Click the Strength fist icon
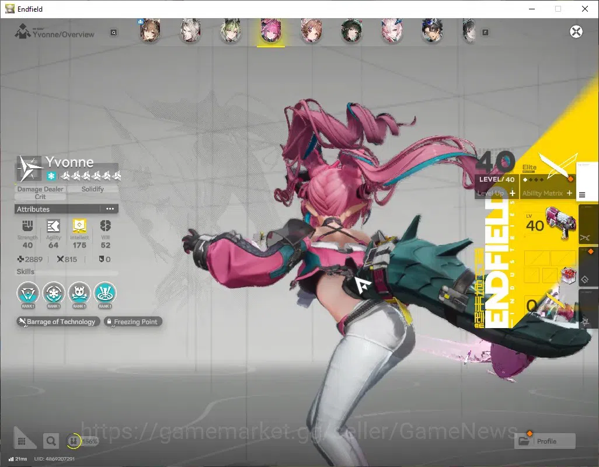The width and height of the screenshot is (599, 467). [x=27, y=226]
